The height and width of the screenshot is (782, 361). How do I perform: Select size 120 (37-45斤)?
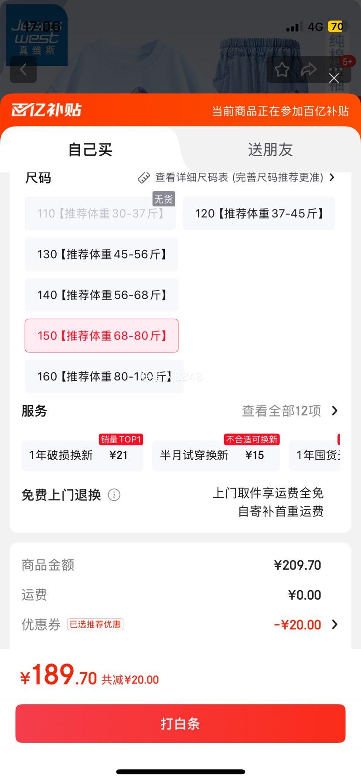coord(259,213)
